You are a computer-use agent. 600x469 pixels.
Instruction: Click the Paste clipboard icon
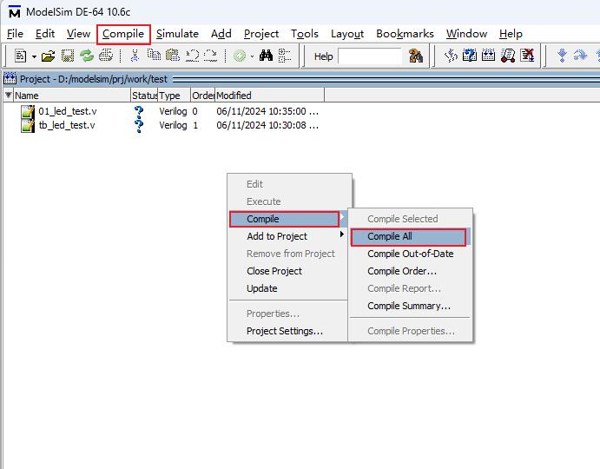pos(173,56)
